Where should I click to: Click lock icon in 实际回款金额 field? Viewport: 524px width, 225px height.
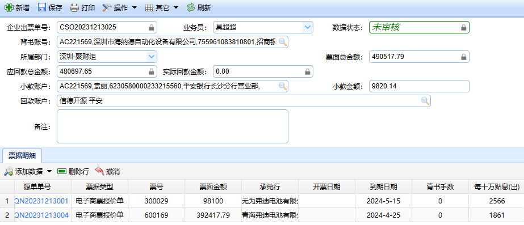pos(308,71)
